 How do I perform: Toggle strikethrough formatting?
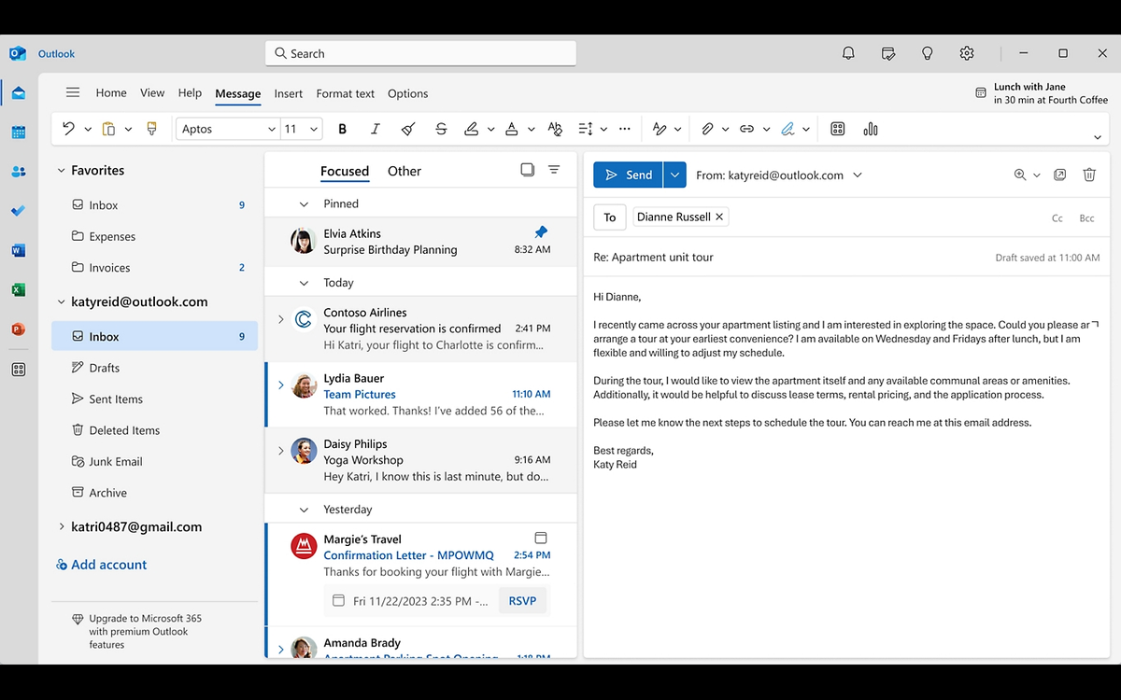[x=441, y=129]
